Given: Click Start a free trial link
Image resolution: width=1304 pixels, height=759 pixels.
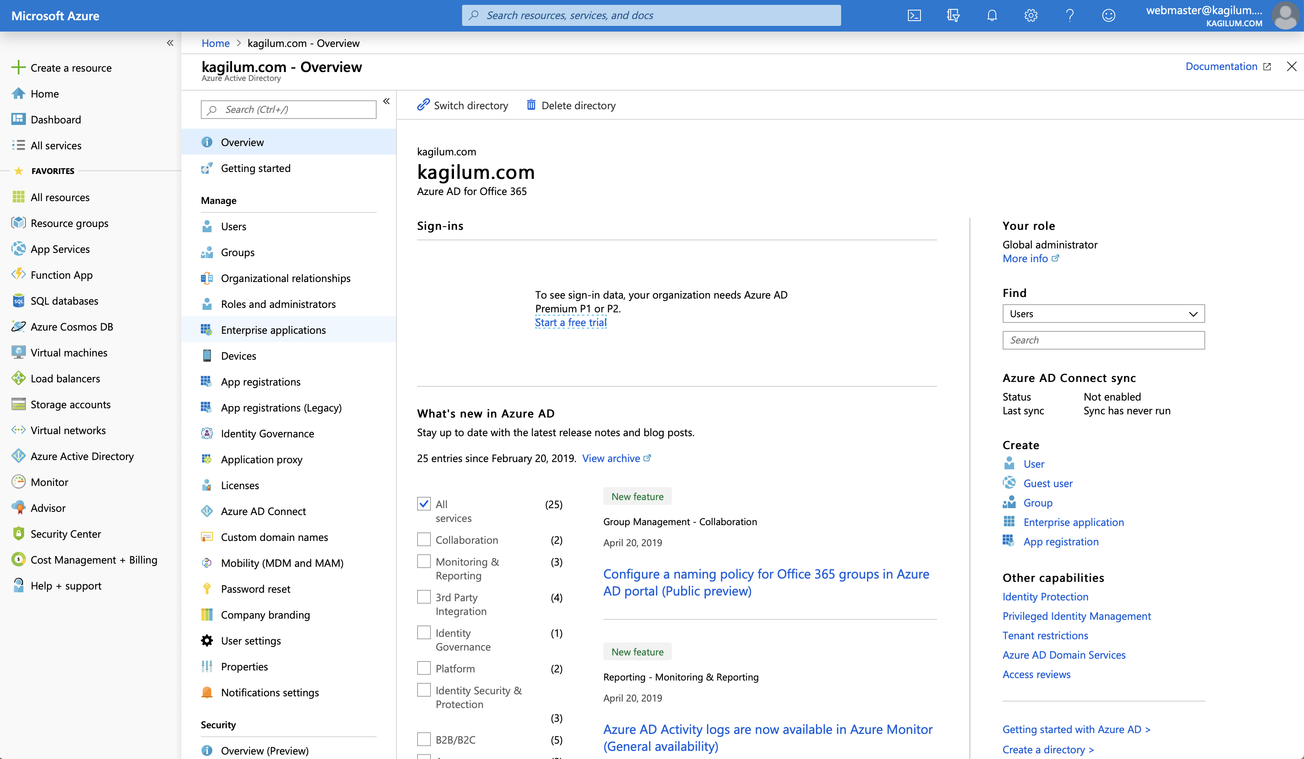Looking at the screenshot, I should [x=570, y=322].
